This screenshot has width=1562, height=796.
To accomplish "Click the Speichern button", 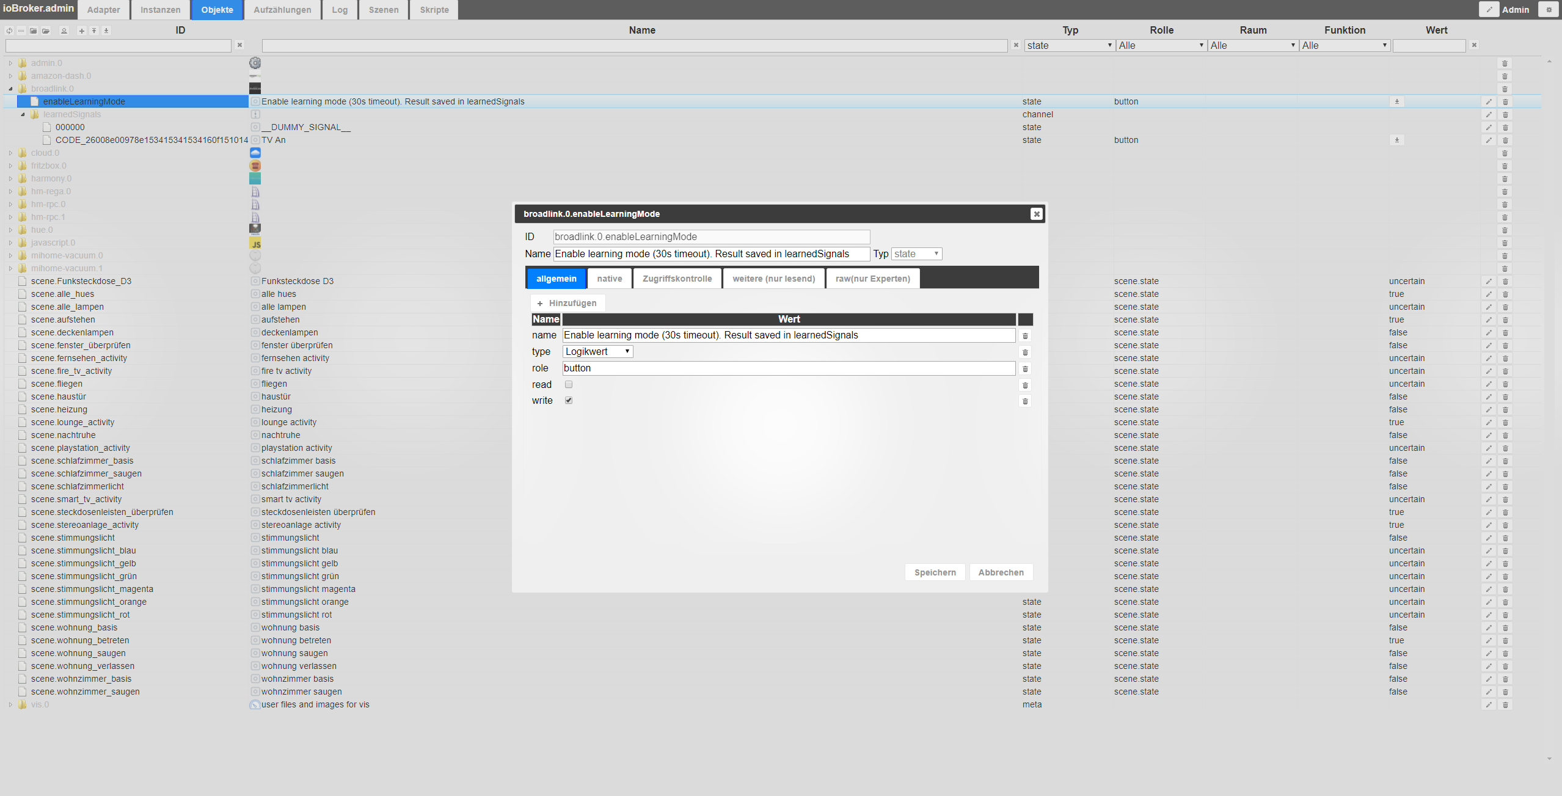I will 935,572.
